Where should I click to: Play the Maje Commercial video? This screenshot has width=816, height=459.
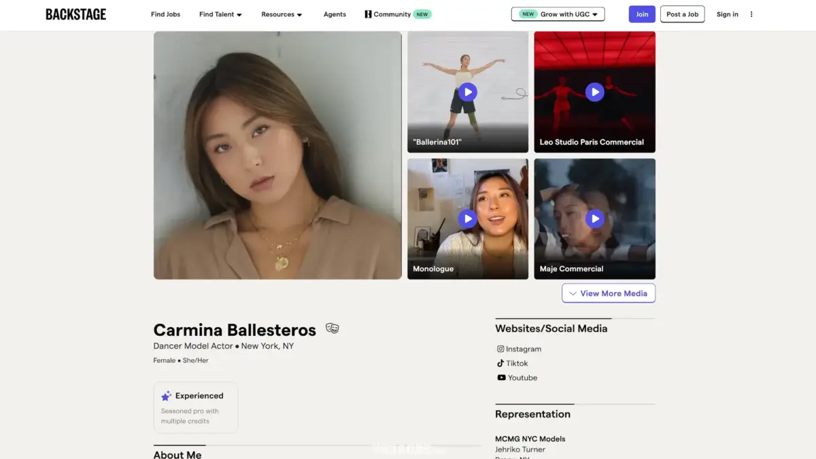tap(594, 218)
